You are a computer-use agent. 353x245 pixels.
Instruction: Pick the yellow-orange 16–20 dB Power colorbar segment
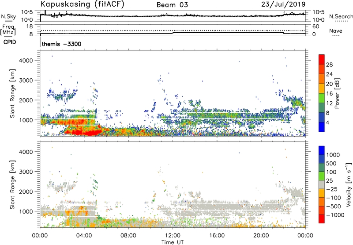click(x=322, y=88)
